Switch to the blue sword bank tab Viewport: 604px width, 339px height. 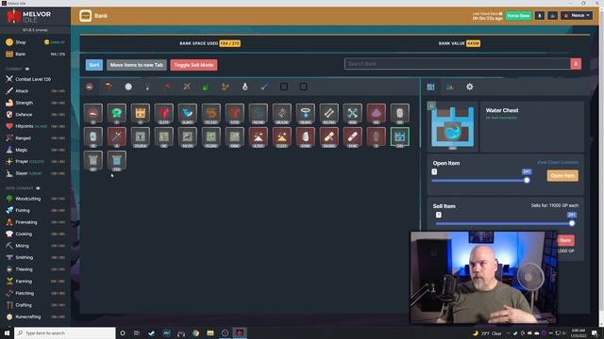(264, 87)
